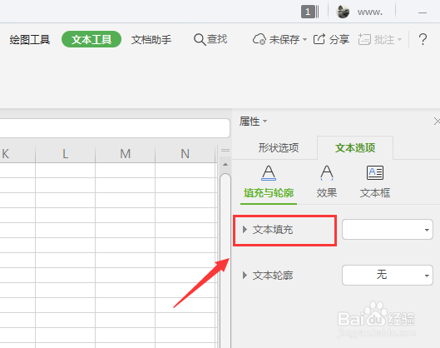440x348 pixels.
Task: Open help with the question mark icon
Action: tap(423, 39)
